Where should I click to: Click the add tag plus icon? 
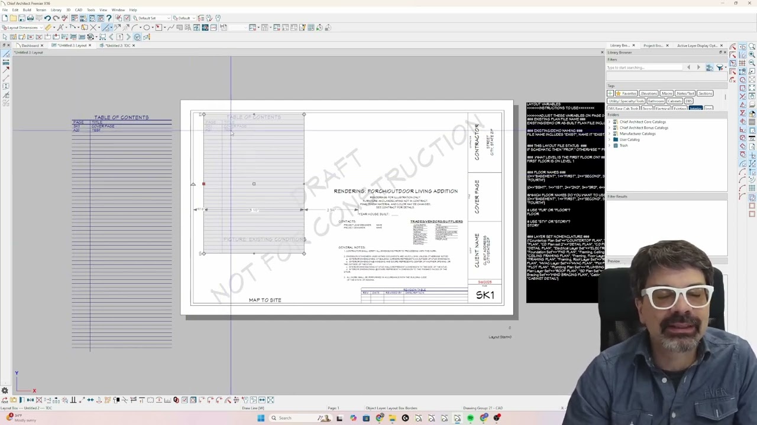pos(610,93)
